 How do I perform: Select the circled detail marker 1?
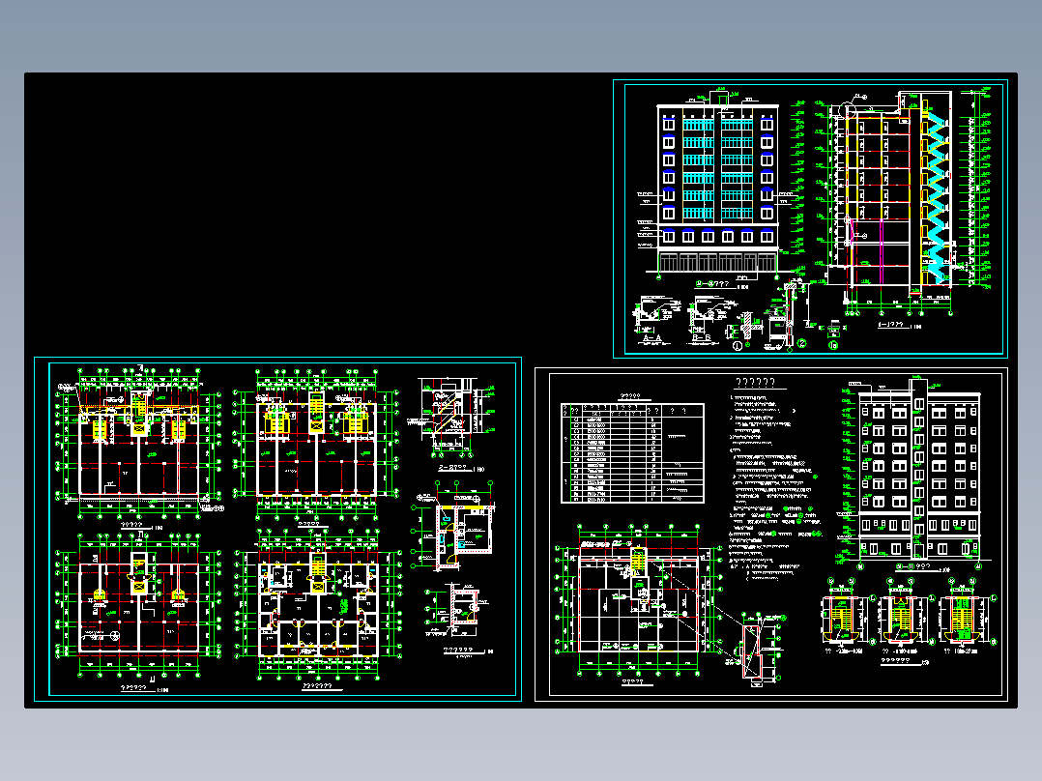737,346
